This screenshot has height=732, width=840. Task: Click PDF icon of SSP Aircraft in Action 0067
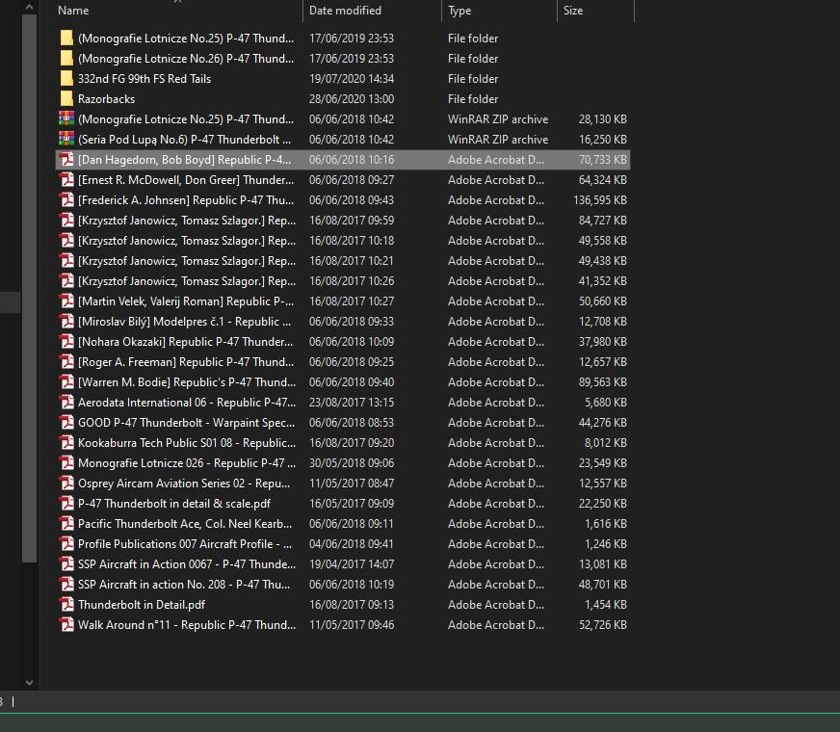click(66, 563)
